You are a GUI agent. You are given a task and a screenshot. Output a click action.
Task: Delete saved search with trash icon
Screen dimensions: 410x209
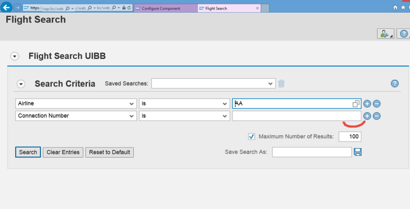pyautogui.click(x=281, y=84)
